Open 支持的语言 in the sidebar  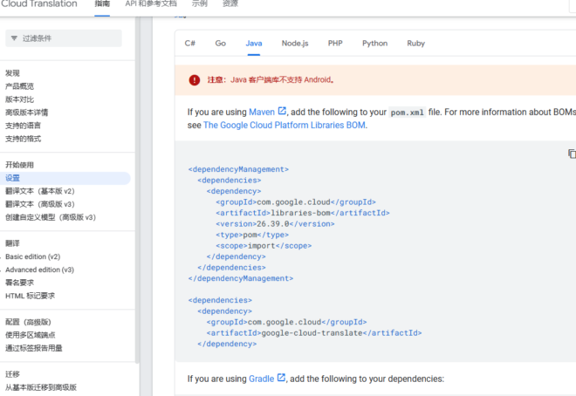point(24,126)
